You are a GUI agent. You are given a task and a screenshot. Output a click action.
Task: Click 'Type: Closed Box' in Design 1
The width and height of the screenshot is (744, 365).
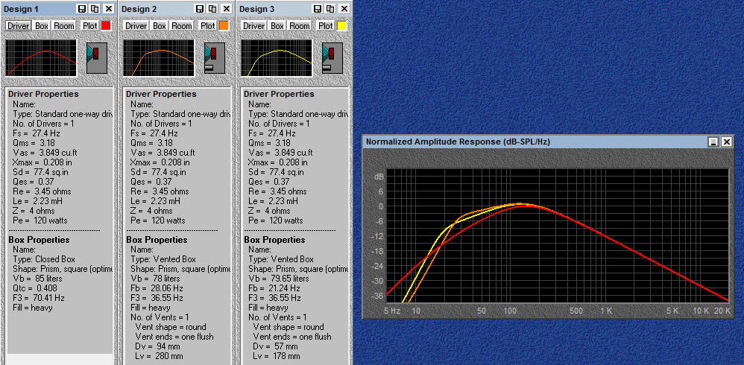(44, 259)
